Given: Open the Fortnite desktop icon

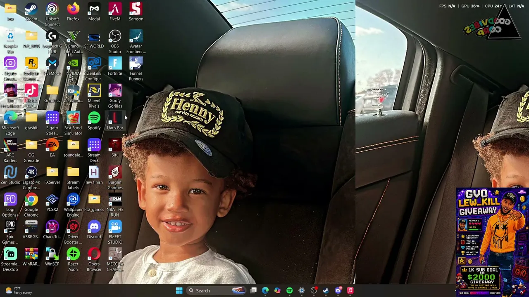Looking at the screenshot, I should pyautogui.click(x=115, y=66).
